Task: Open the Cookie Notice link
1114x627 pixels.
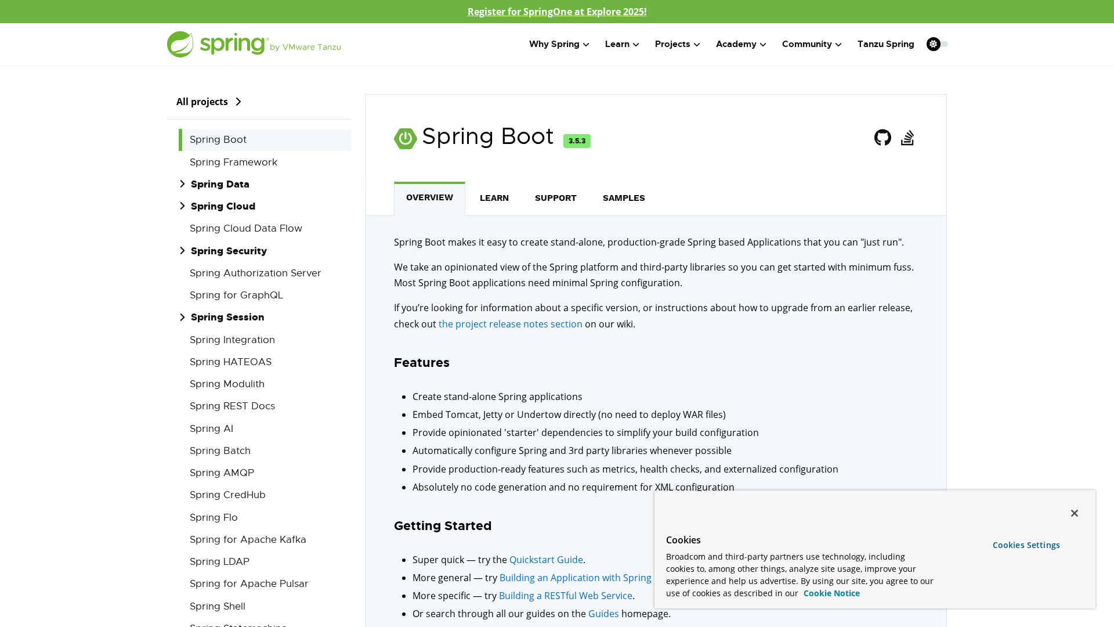Action: click(831, 593)
